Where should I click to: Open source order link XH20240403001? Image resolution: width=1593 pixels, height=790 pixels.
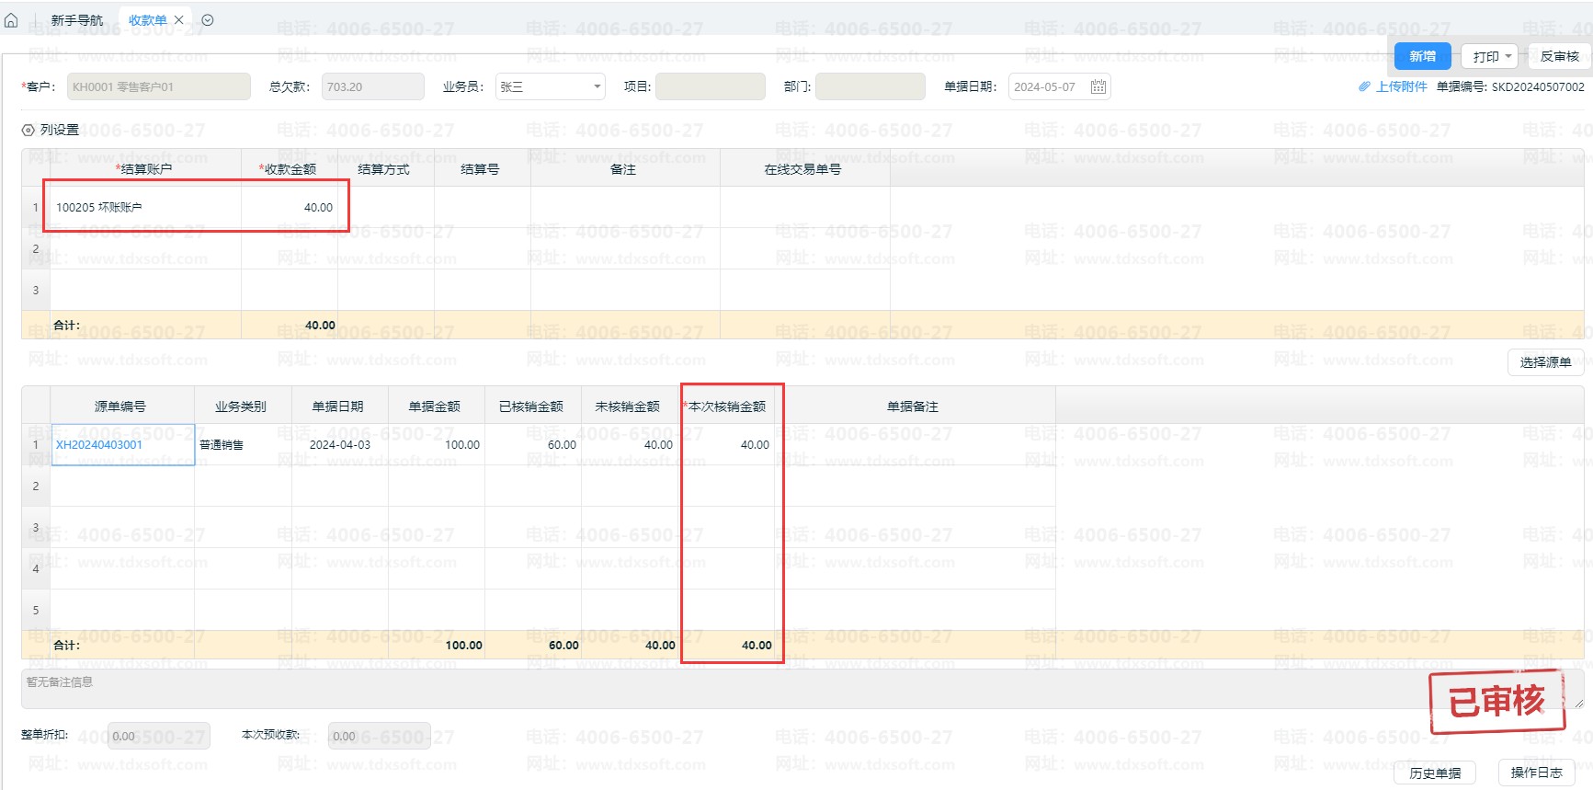pyautogui.click(x=99, y=445)
